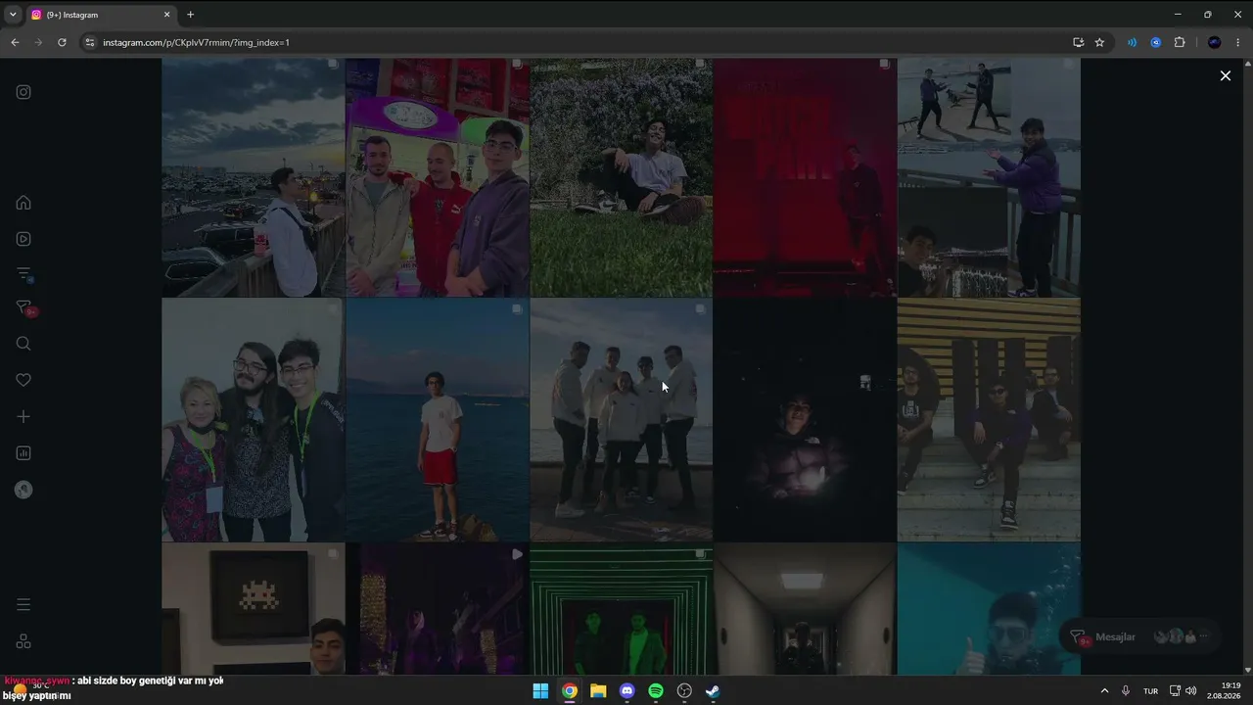Viewport: 1253px width, 705px height.
Task: Open the blue sound-wave extension
Action: (x=1133, y=42)
